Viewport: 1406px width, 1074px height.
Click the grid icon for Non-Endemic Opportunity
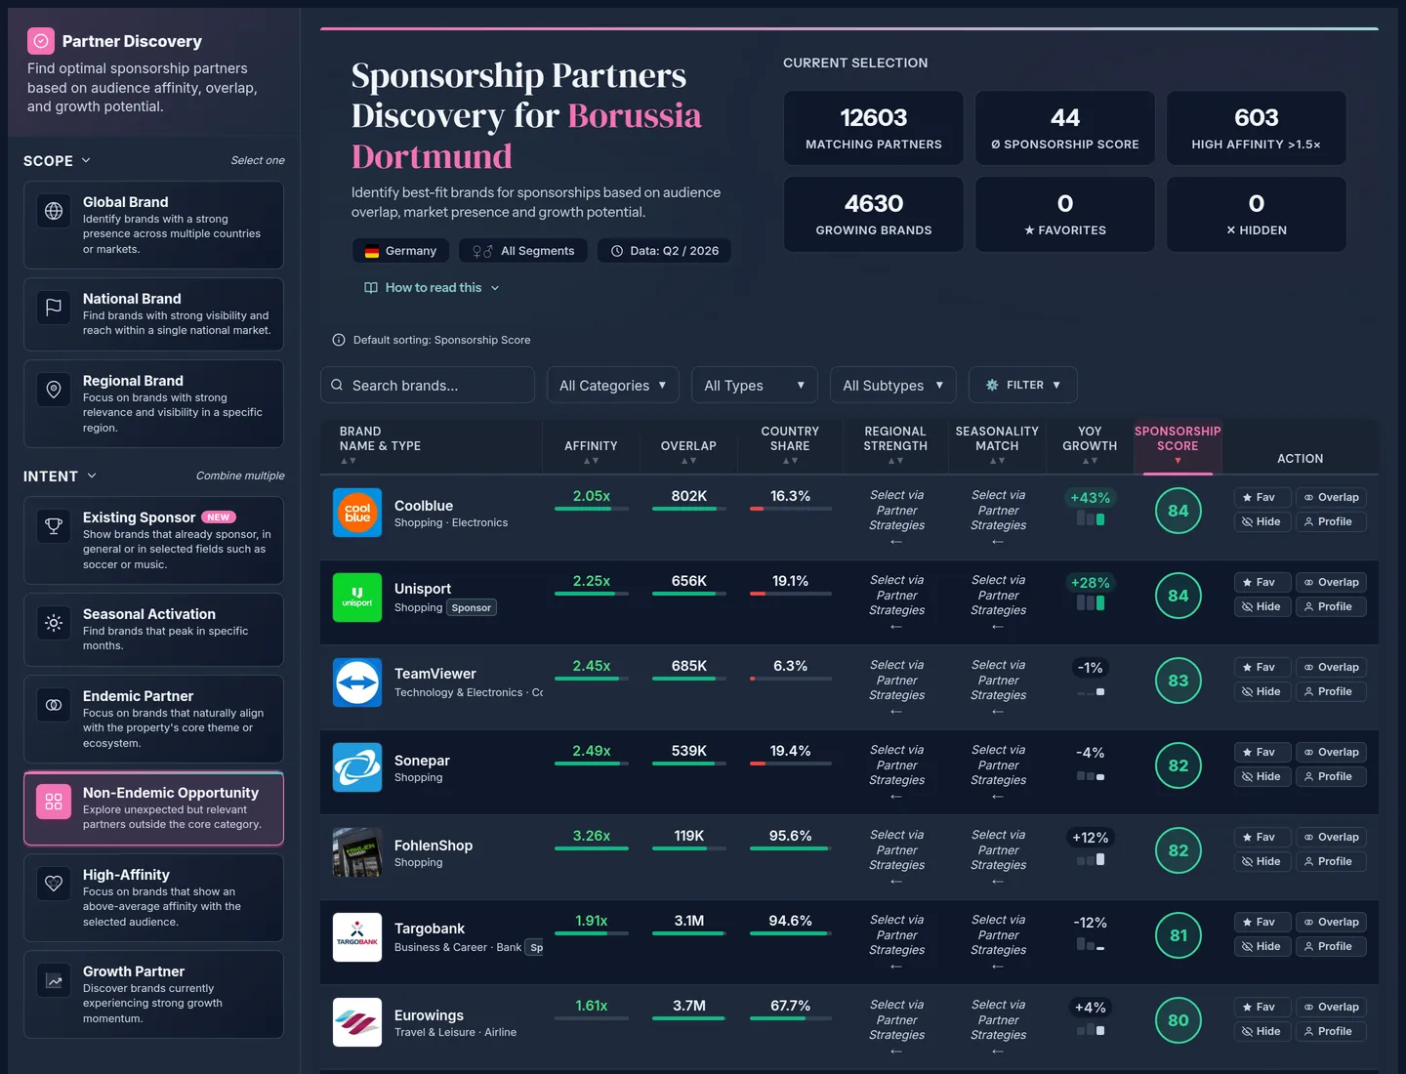(54, 802)
